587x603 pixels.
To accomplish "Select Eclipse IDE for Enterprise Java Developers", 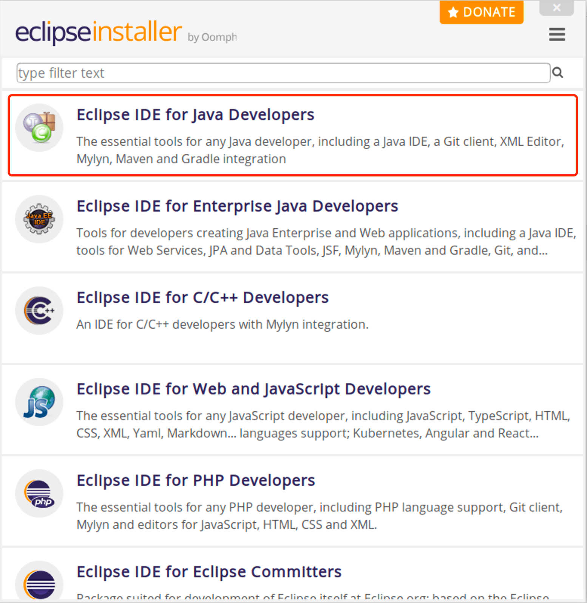I will (x=293, y=227).
